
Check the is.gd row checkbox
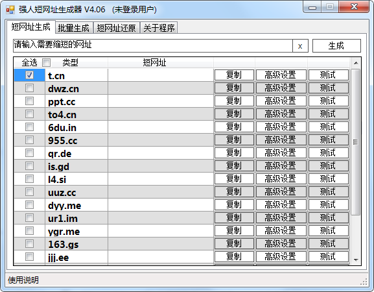coord(30,165)
